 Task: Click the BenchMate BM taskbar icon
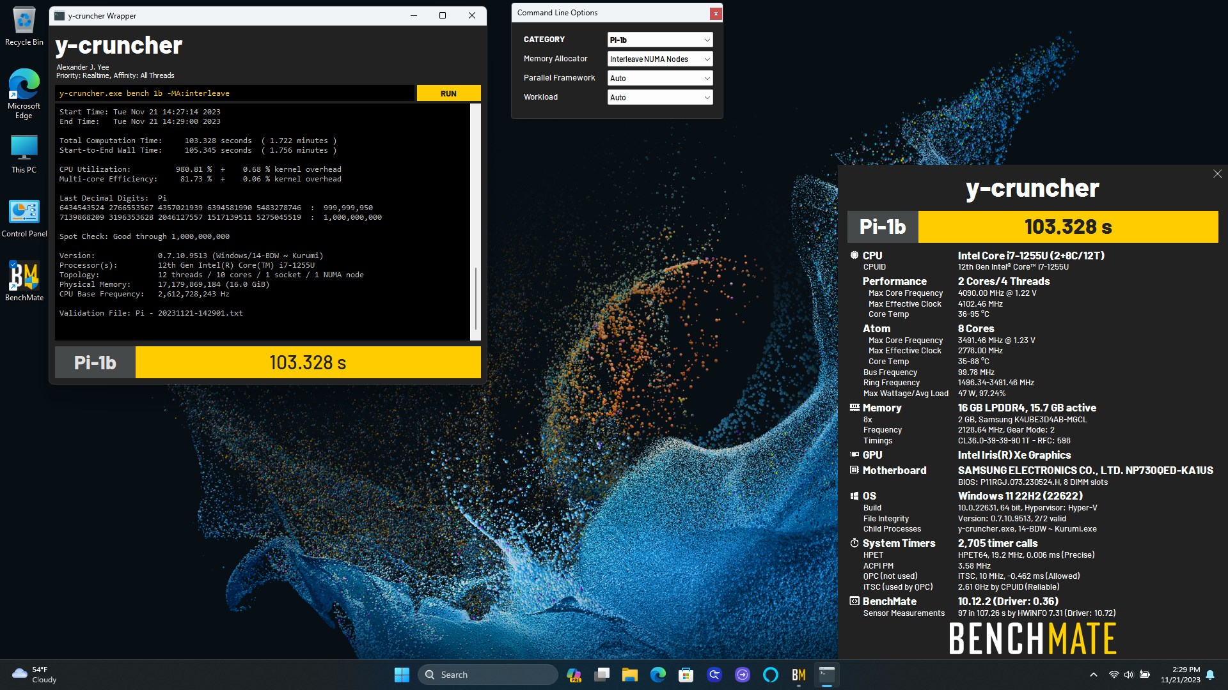799,675
